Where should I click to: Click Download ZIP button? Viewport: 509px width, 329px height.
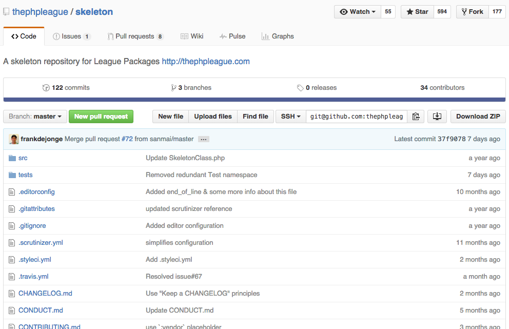(478, 117)
